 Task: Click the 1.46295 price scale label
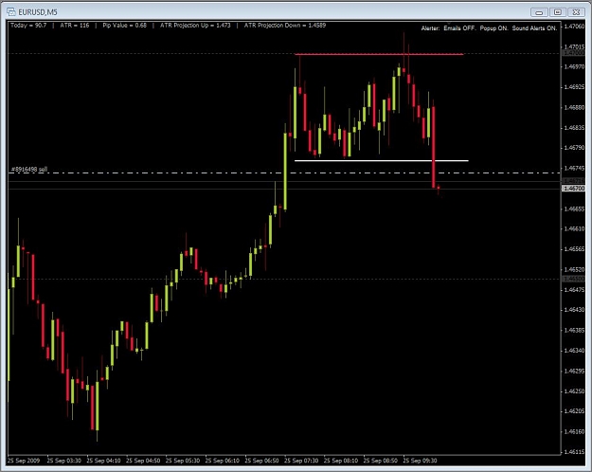coord(574,372)
